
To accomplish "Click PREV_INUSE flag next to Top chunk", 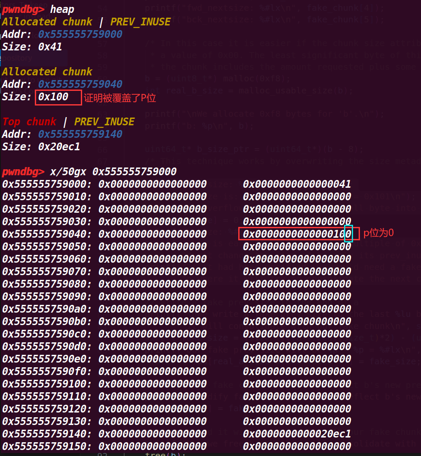I will 104,122.
